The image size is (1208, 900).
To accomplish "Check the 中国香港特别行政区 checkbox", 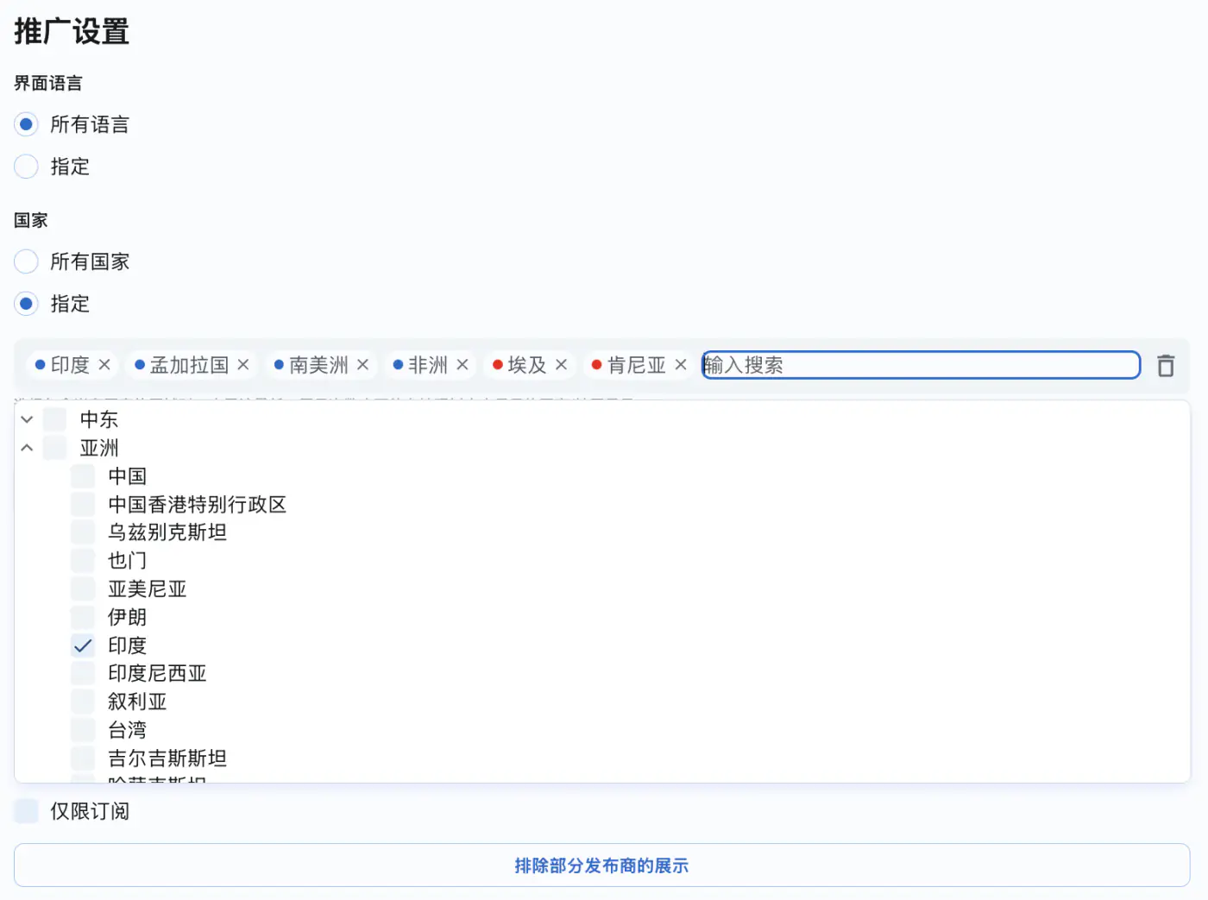I will pyautogui.click(x=83, y=504).
